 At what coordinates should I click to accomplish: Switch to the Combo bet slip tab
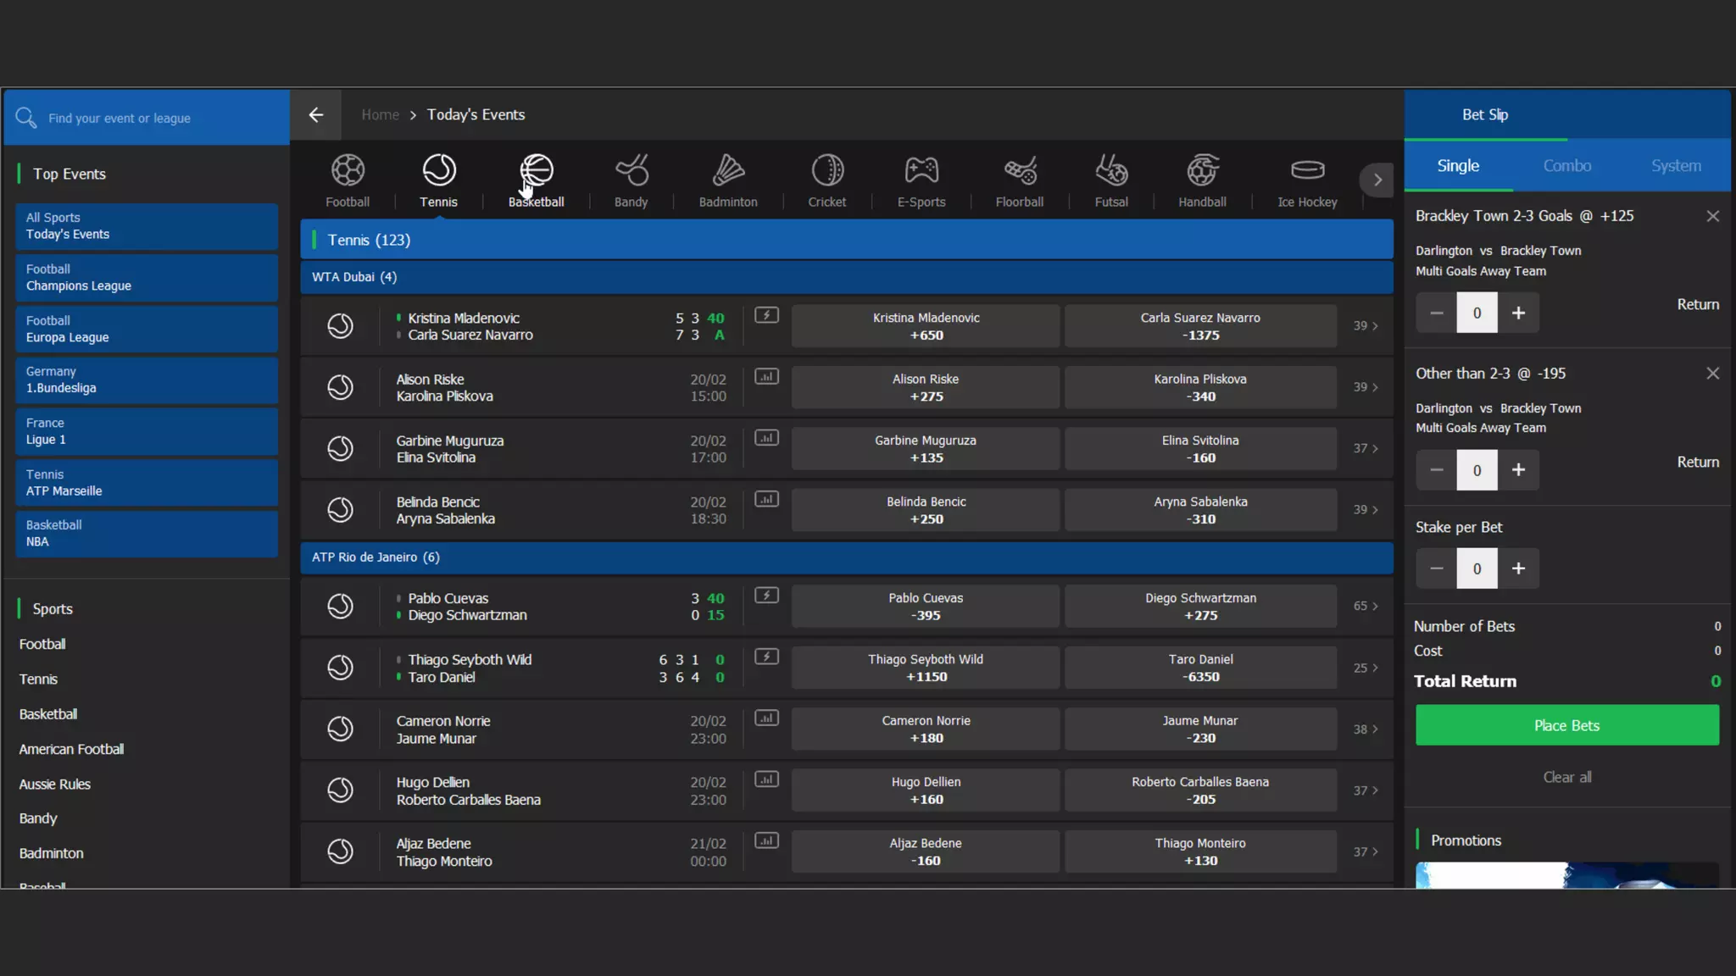coord(1566,166)
